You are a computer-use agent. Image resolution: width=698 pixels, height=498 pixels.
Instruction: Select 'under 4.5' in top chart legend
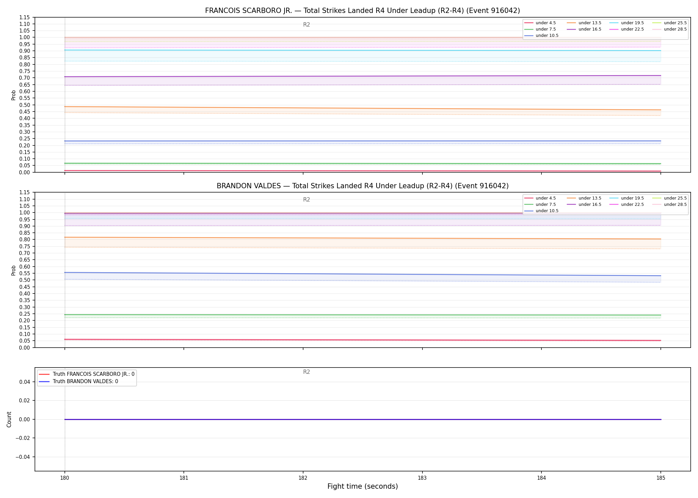pos(540,23)
